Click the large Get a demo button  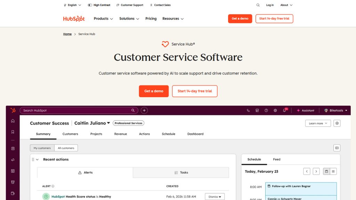[154, 91]
